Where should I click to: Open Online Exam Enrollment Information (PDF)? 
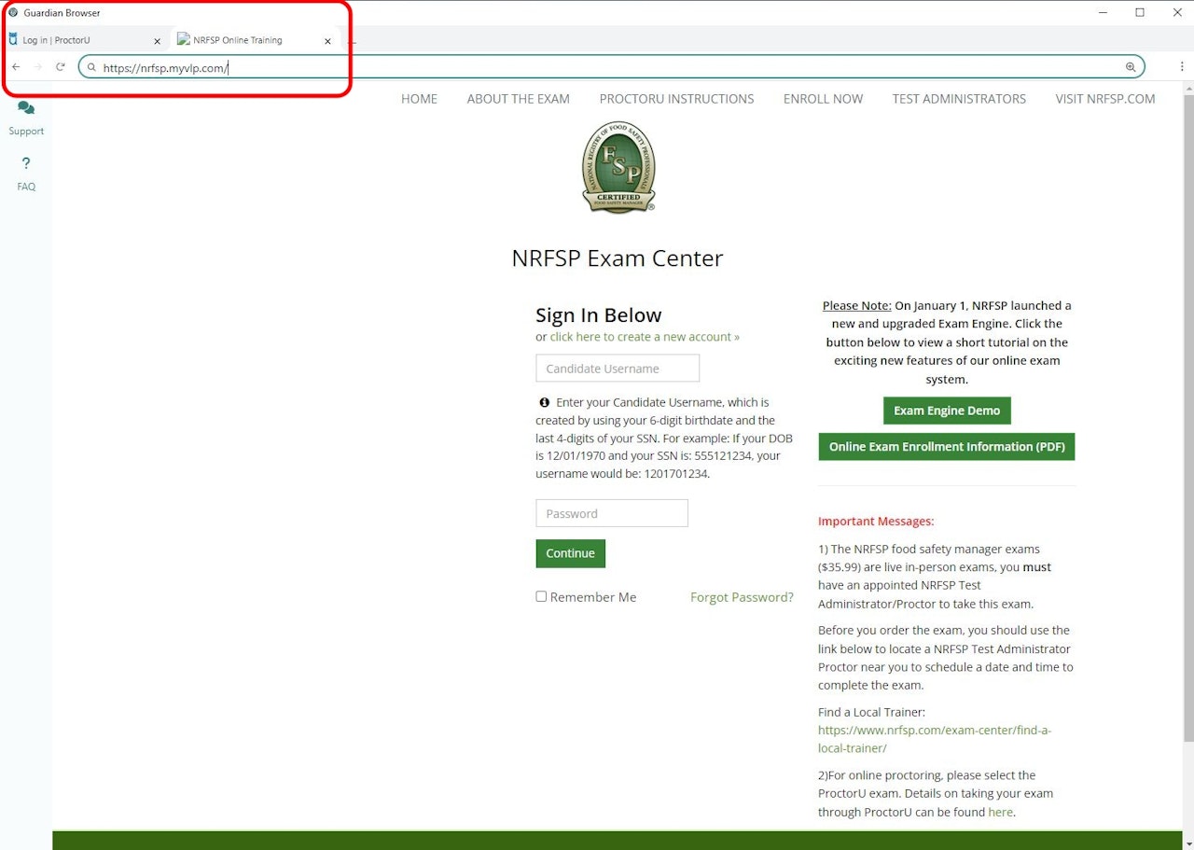[947, 446]
